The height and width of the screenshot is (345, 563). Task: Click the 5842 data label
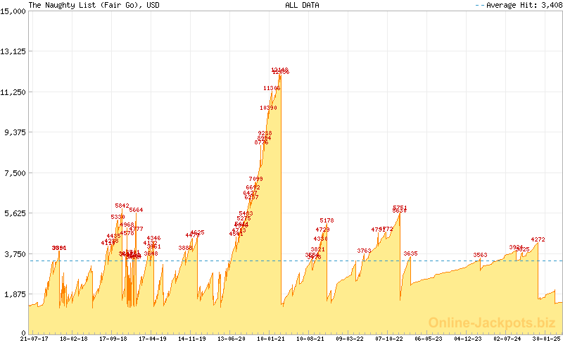122,206
